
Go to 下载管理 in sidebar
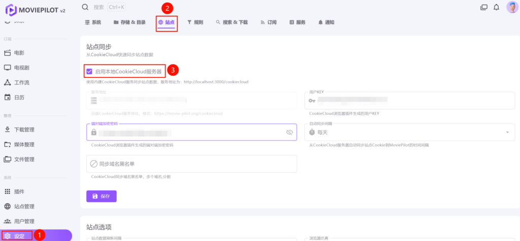coord(24,130)
